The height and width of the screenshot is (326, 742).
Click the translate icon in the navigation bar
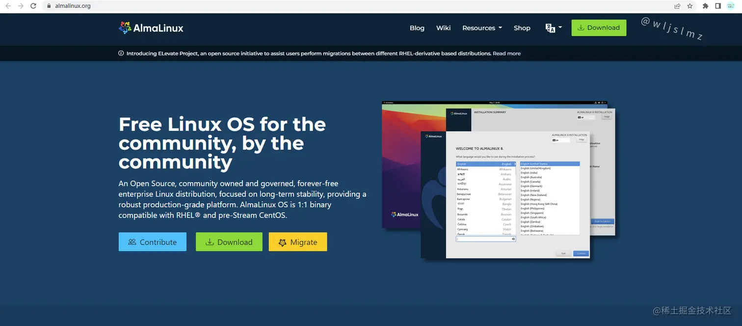(551, 27)
